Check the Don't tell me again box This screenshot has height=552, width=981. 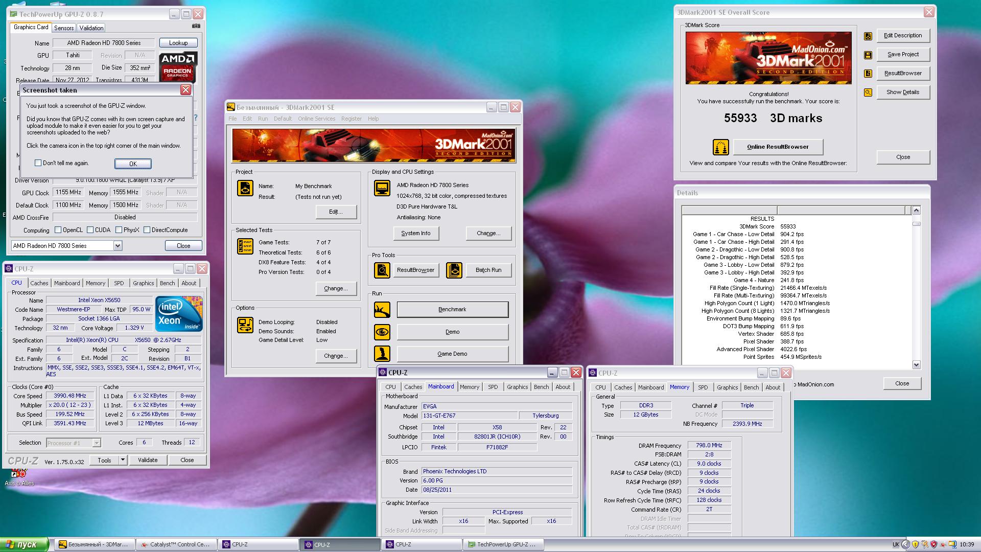[38, 163]
